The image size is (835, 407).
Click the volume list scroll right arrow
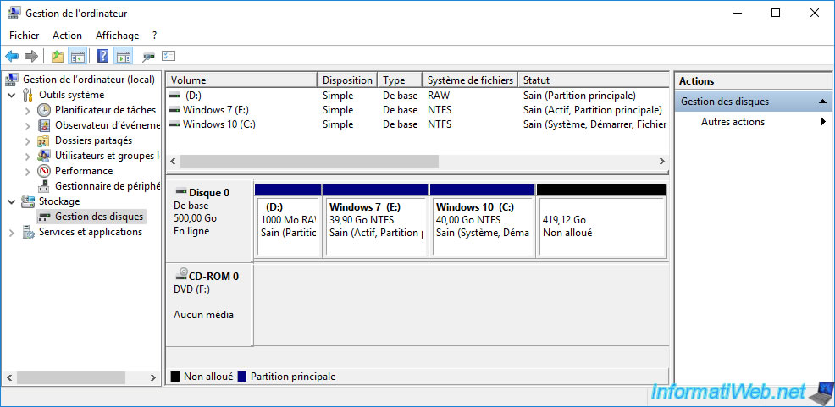pyautogui.click(x=662, y=161)
